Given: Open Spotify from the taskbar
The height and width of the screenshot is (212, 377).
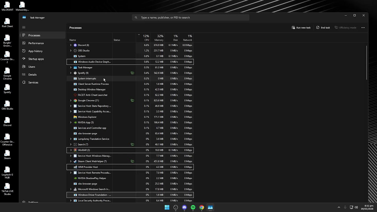Looking at the screenshot, I should coord(193,207).
